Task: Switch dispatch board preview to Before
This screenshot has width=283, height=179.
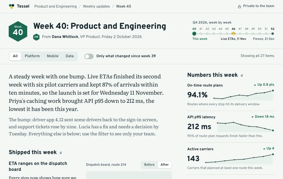Action: pyautogui.click(x=149, y=165)
